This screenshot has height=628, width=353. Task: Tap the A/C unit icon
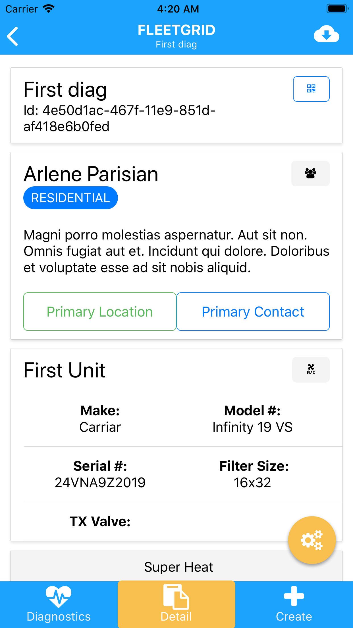[x=311, y=369]
